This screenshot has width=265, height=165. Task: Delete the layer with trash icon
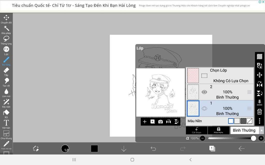click(x=260, y=112)
